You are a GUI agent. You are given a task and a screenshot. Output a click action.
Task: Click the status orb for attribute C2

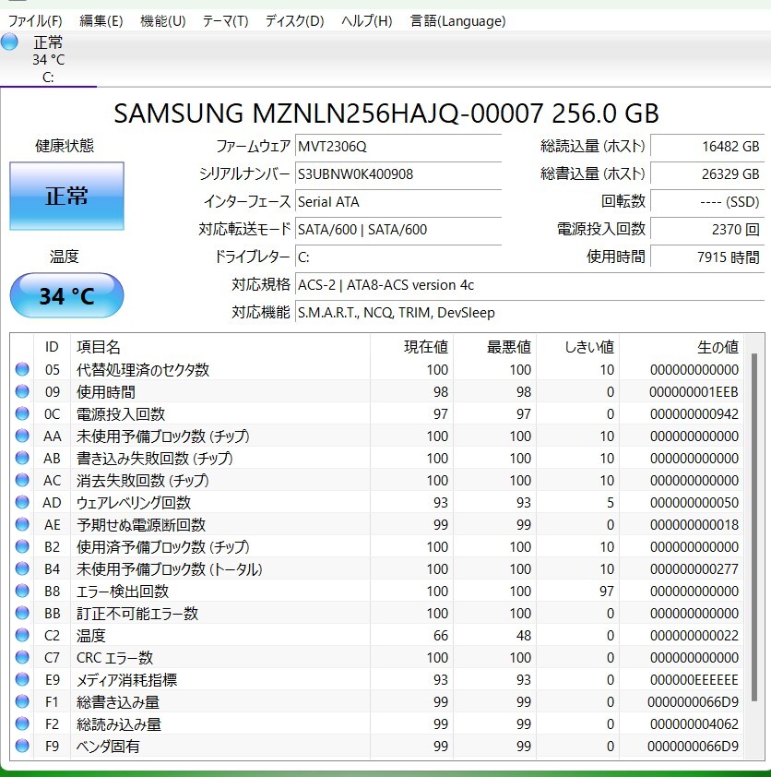(22, 635)
